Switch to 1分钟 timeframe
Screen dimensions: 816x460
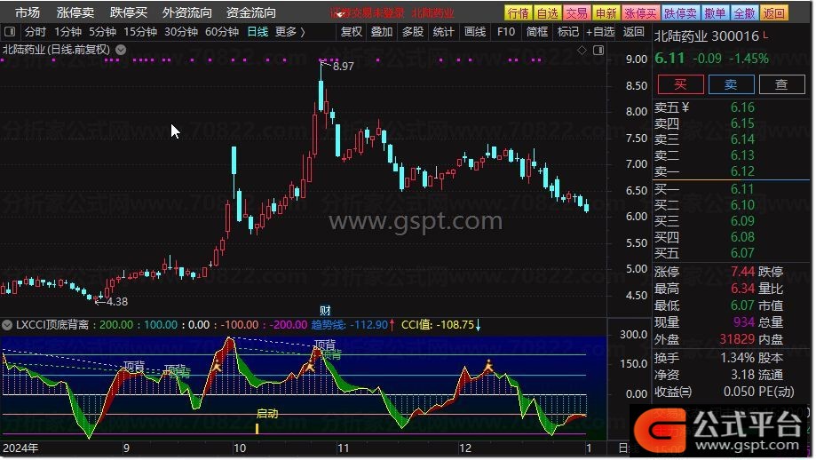pyautogui.click(x=67, y=32)
